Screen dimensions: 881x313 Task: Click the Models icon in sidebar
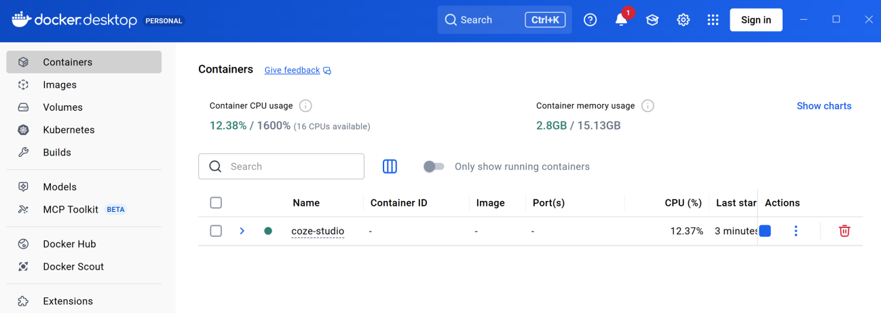pyautogui.click(x=23, y=187)
